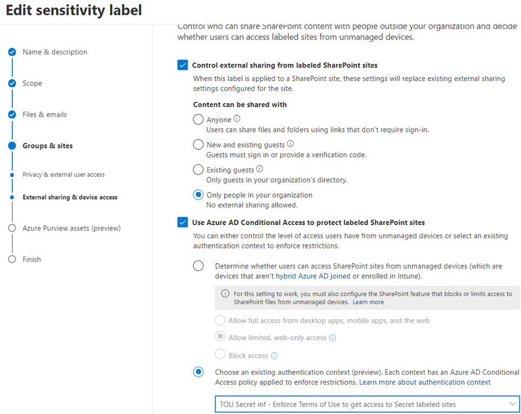Click info icon next to Block access
The width and height of the screenshot is (521, 414).
click(274, 356)
